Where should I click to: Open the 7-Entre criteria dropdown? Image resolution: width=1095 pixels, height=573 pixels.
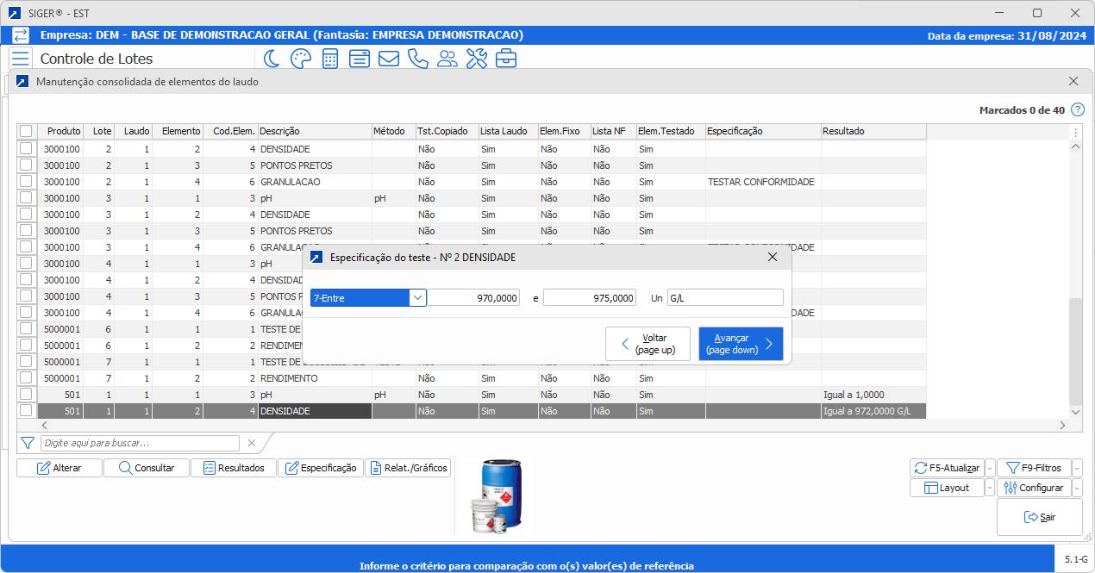click(417, 296)
